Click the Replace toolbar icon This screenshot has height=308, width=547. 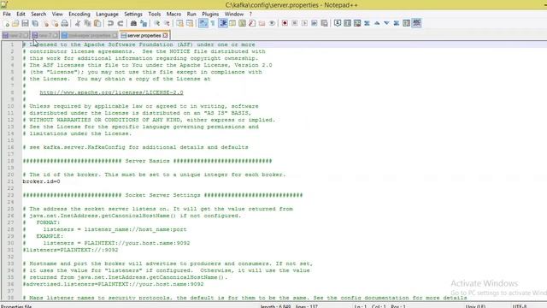point(144,23)
